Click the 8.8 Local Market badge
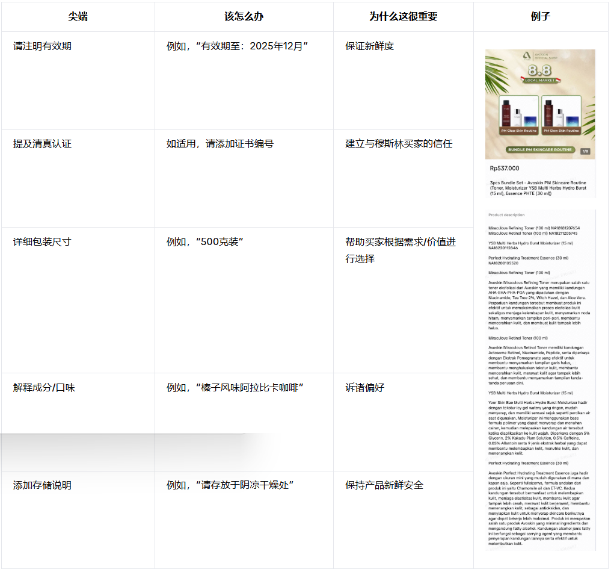The image size is (611, 572). pos(539,74)
